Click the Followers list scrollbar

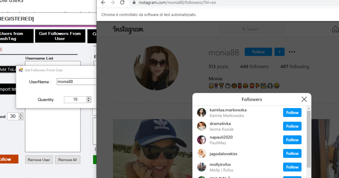(309, 138)
